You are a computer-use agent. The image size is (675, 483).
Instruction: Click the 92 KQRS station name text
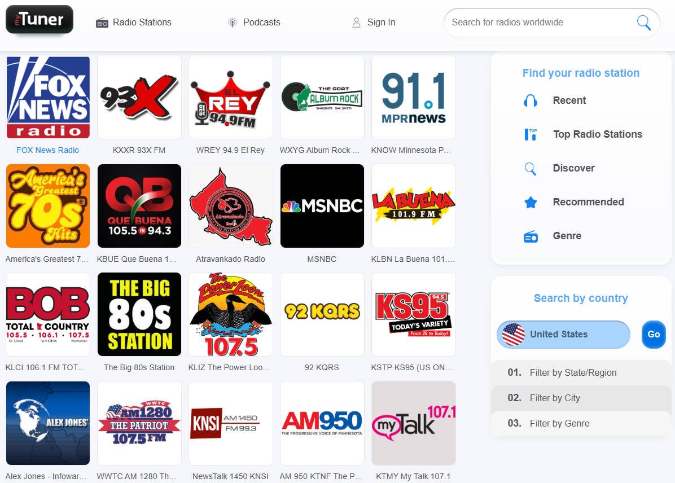coord(322,368)
